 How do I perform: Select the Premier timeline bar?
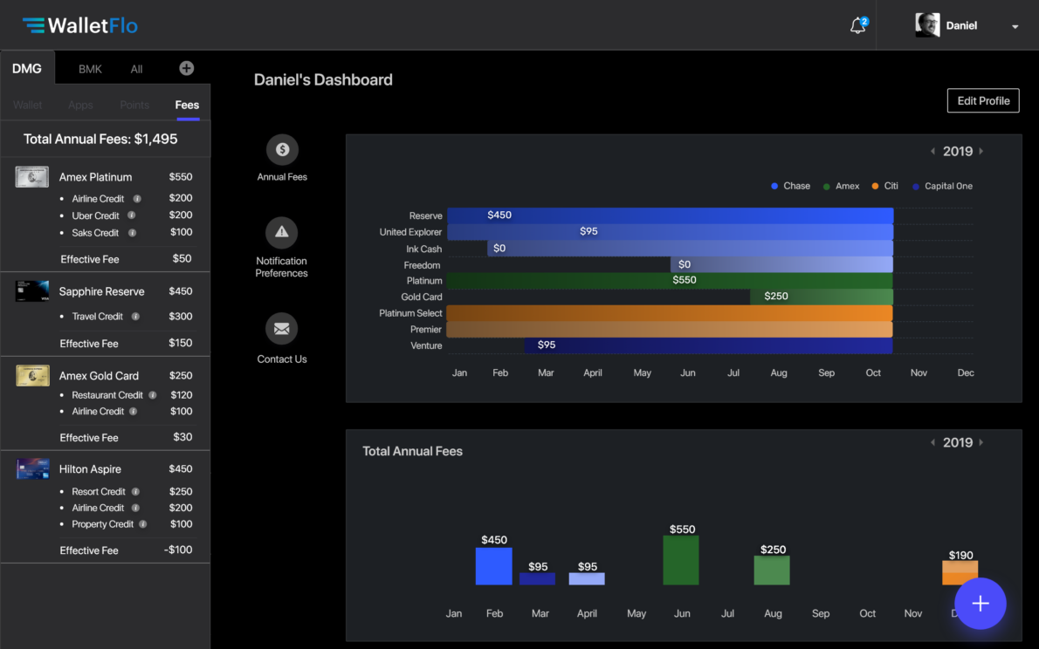[670, 329]
